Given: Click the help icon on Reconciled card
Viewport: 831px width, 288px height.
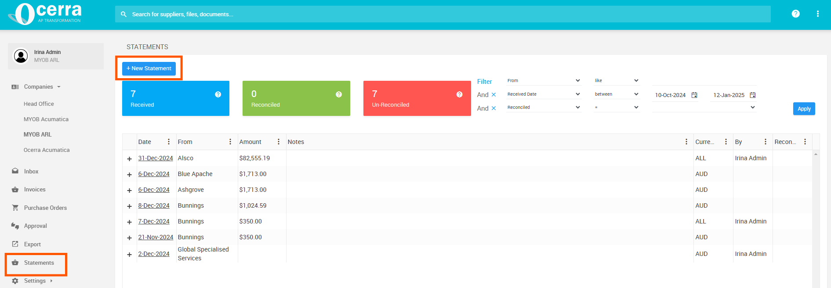Looking at the screenshot, I should (339, 94).
